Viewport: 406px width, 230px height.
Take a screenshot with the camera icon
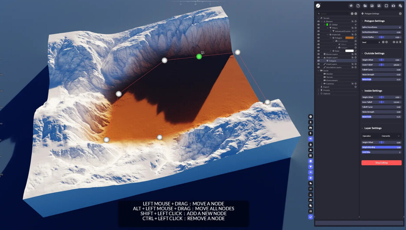point(393,6)
